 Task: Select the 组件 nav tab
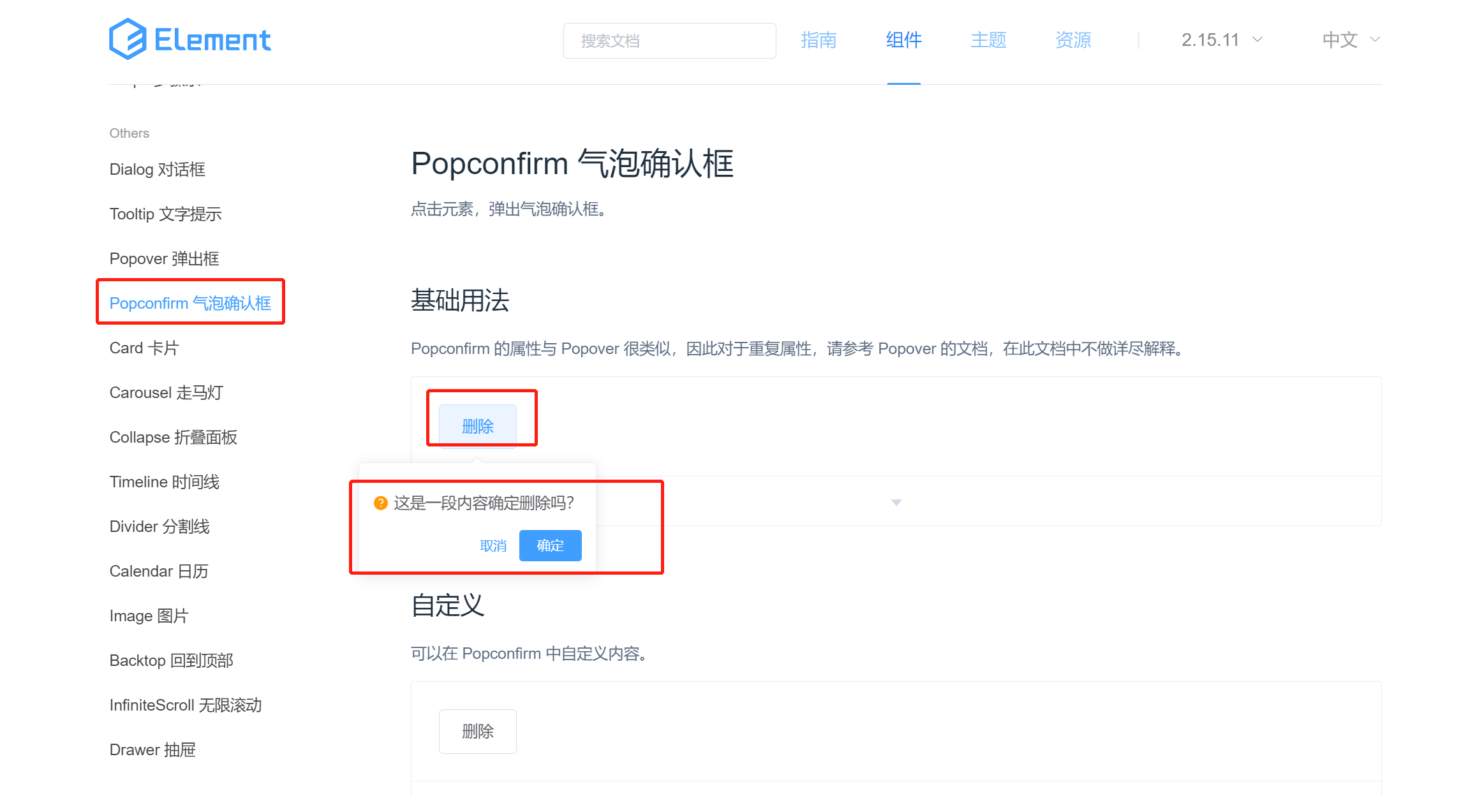point(903,40)
